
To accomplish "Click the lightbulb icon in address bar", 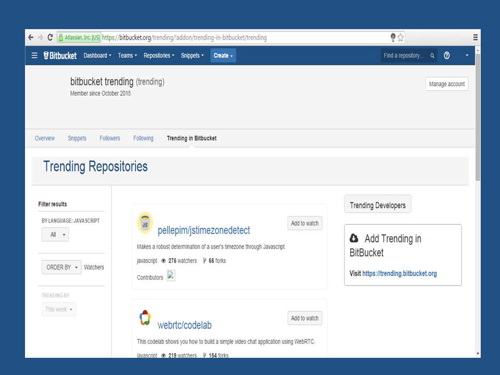I will [x=393, y=37].
